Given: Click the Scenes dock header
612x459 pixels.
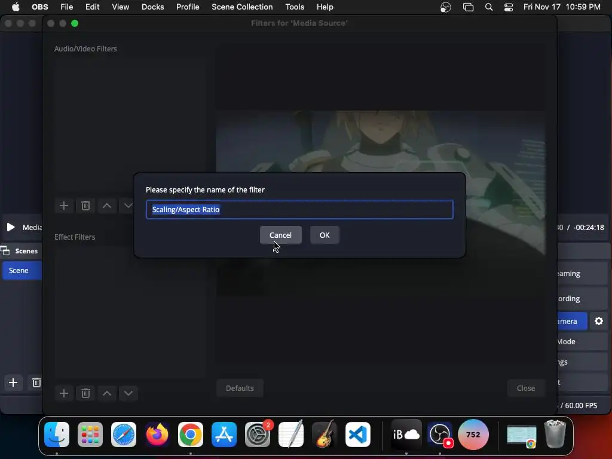Looking at the screenshot, I should (x=21, y=251).
